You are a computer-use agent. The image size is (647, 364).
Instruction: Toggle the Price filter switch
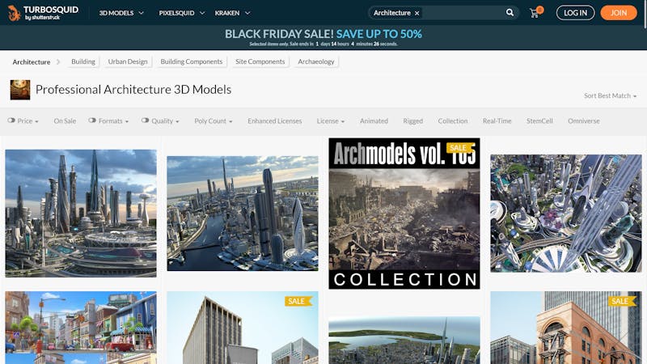click(x=11, y=121)
